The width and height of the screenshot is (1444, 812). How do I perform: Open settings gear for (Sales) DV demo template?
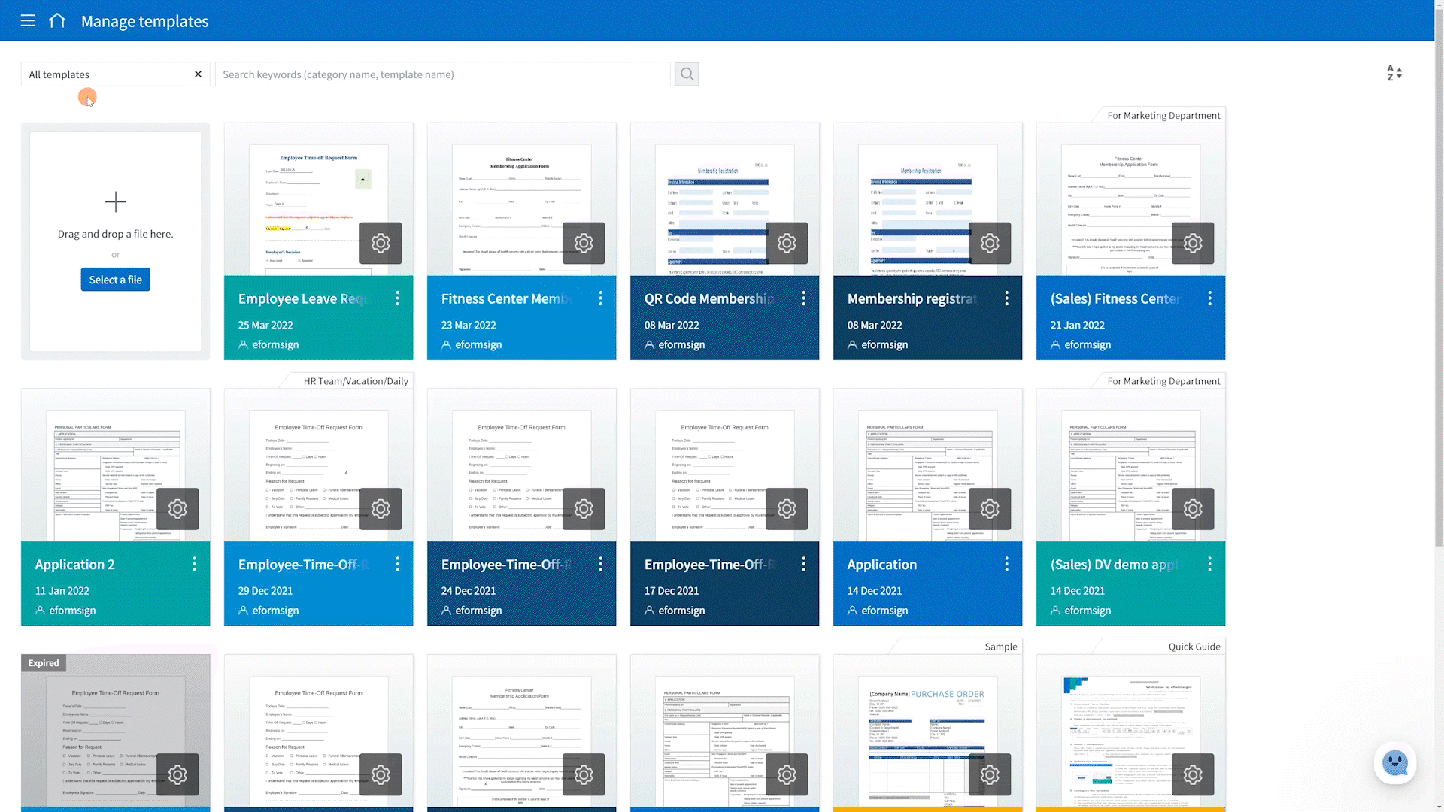[1193, 509]
